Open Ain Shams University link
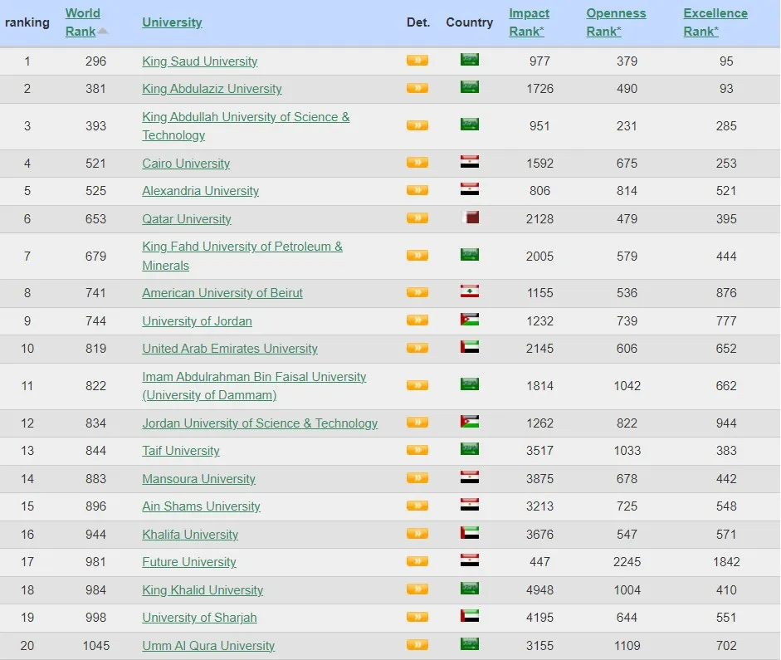 click(x=201, y=506)
